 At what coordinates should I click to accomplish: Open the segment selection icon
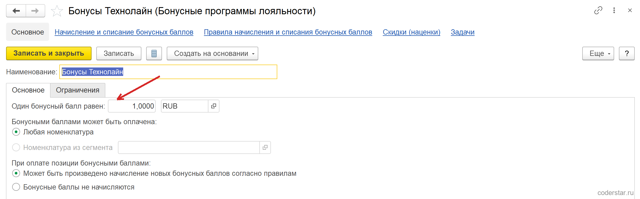265,147
